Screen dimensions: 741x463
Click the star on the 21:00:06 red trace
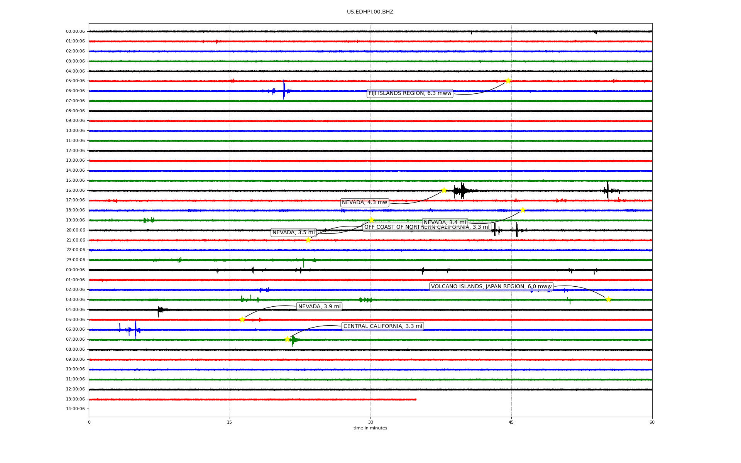tap(308, 240)
